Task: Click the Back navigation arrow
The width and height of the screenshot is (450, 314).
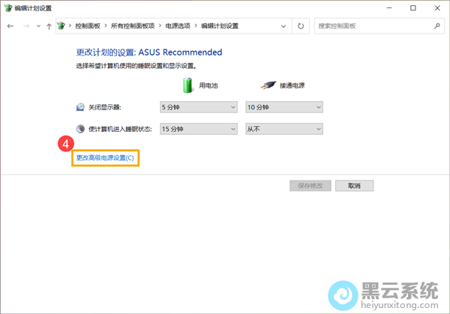Action: click(x=10, y=26)
